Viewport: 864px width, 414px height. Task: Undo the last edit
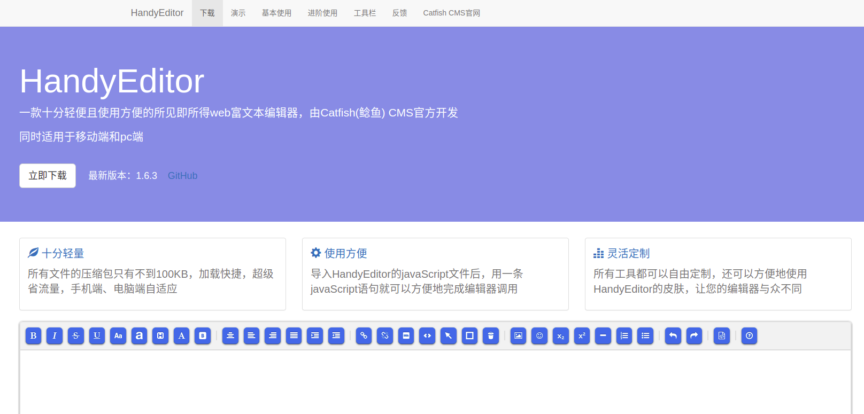point(673,335)
